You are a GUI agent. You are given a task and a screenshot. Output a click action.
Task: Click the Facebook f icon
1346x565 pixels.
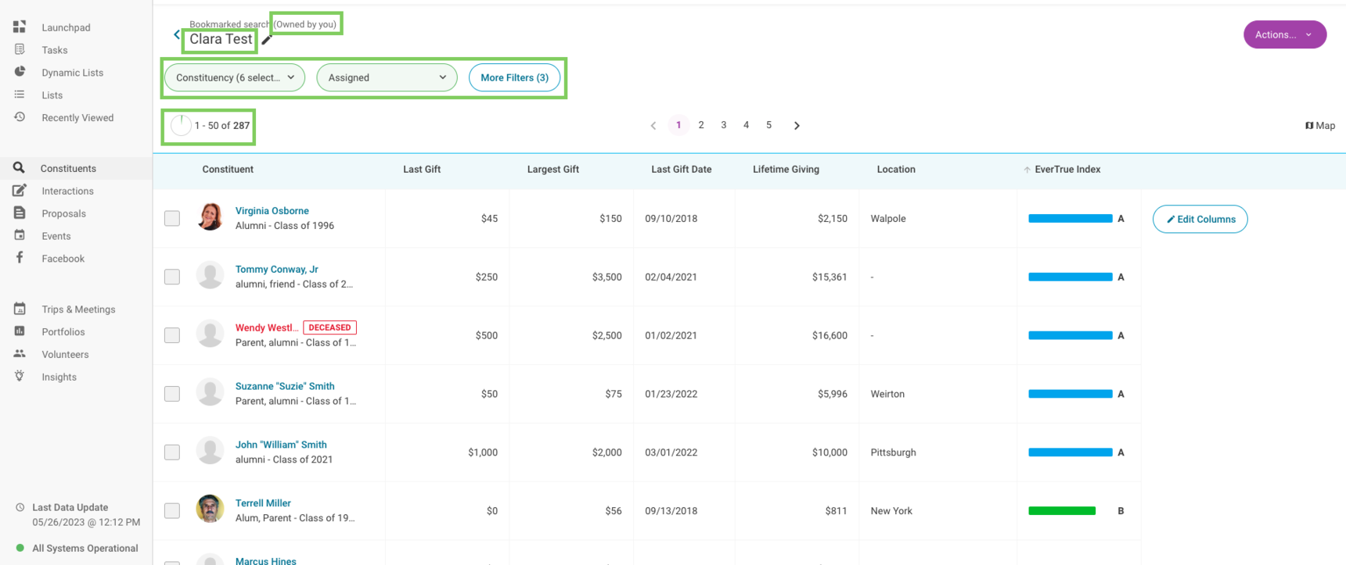click(20, 258)
